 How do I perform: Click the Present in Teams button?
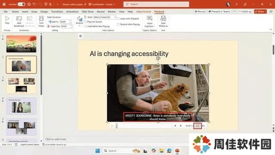pos(219,12)
